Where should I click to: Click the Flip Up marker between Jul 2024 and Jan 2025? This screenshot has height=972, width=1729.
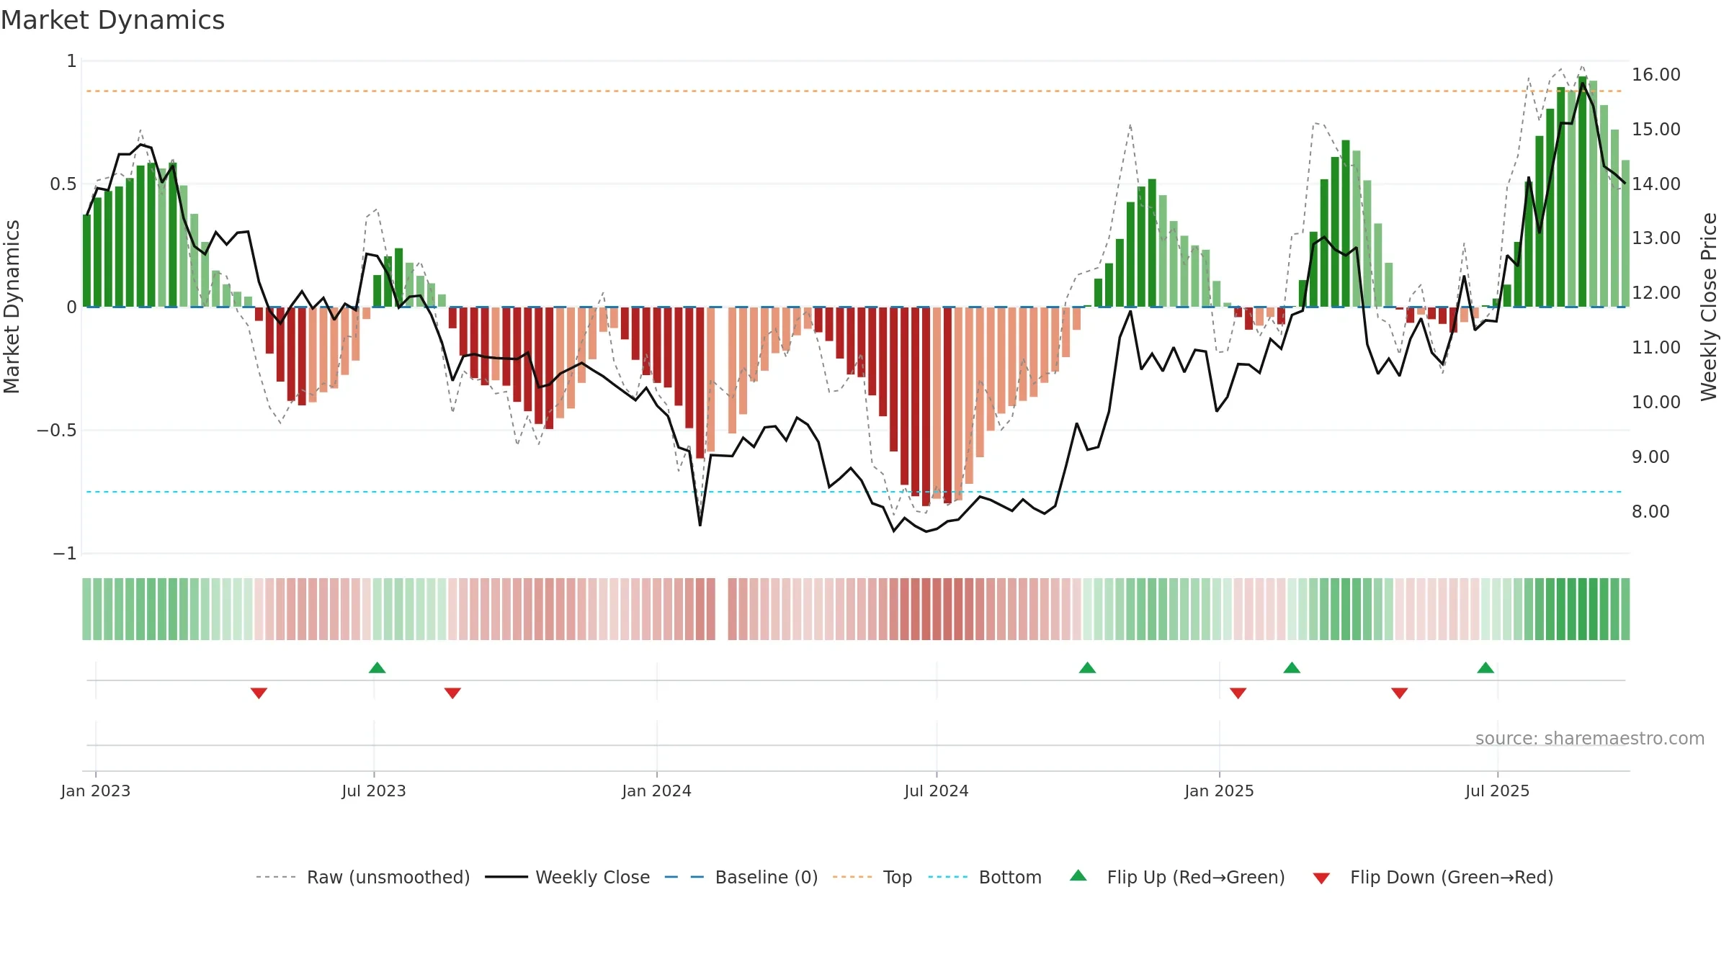[x=1087, y=667]
